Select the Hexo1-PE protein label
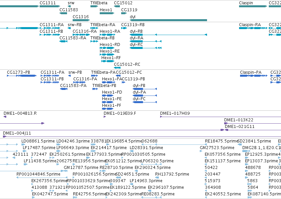This screenshot has width=281, height=199. [112, 99]
